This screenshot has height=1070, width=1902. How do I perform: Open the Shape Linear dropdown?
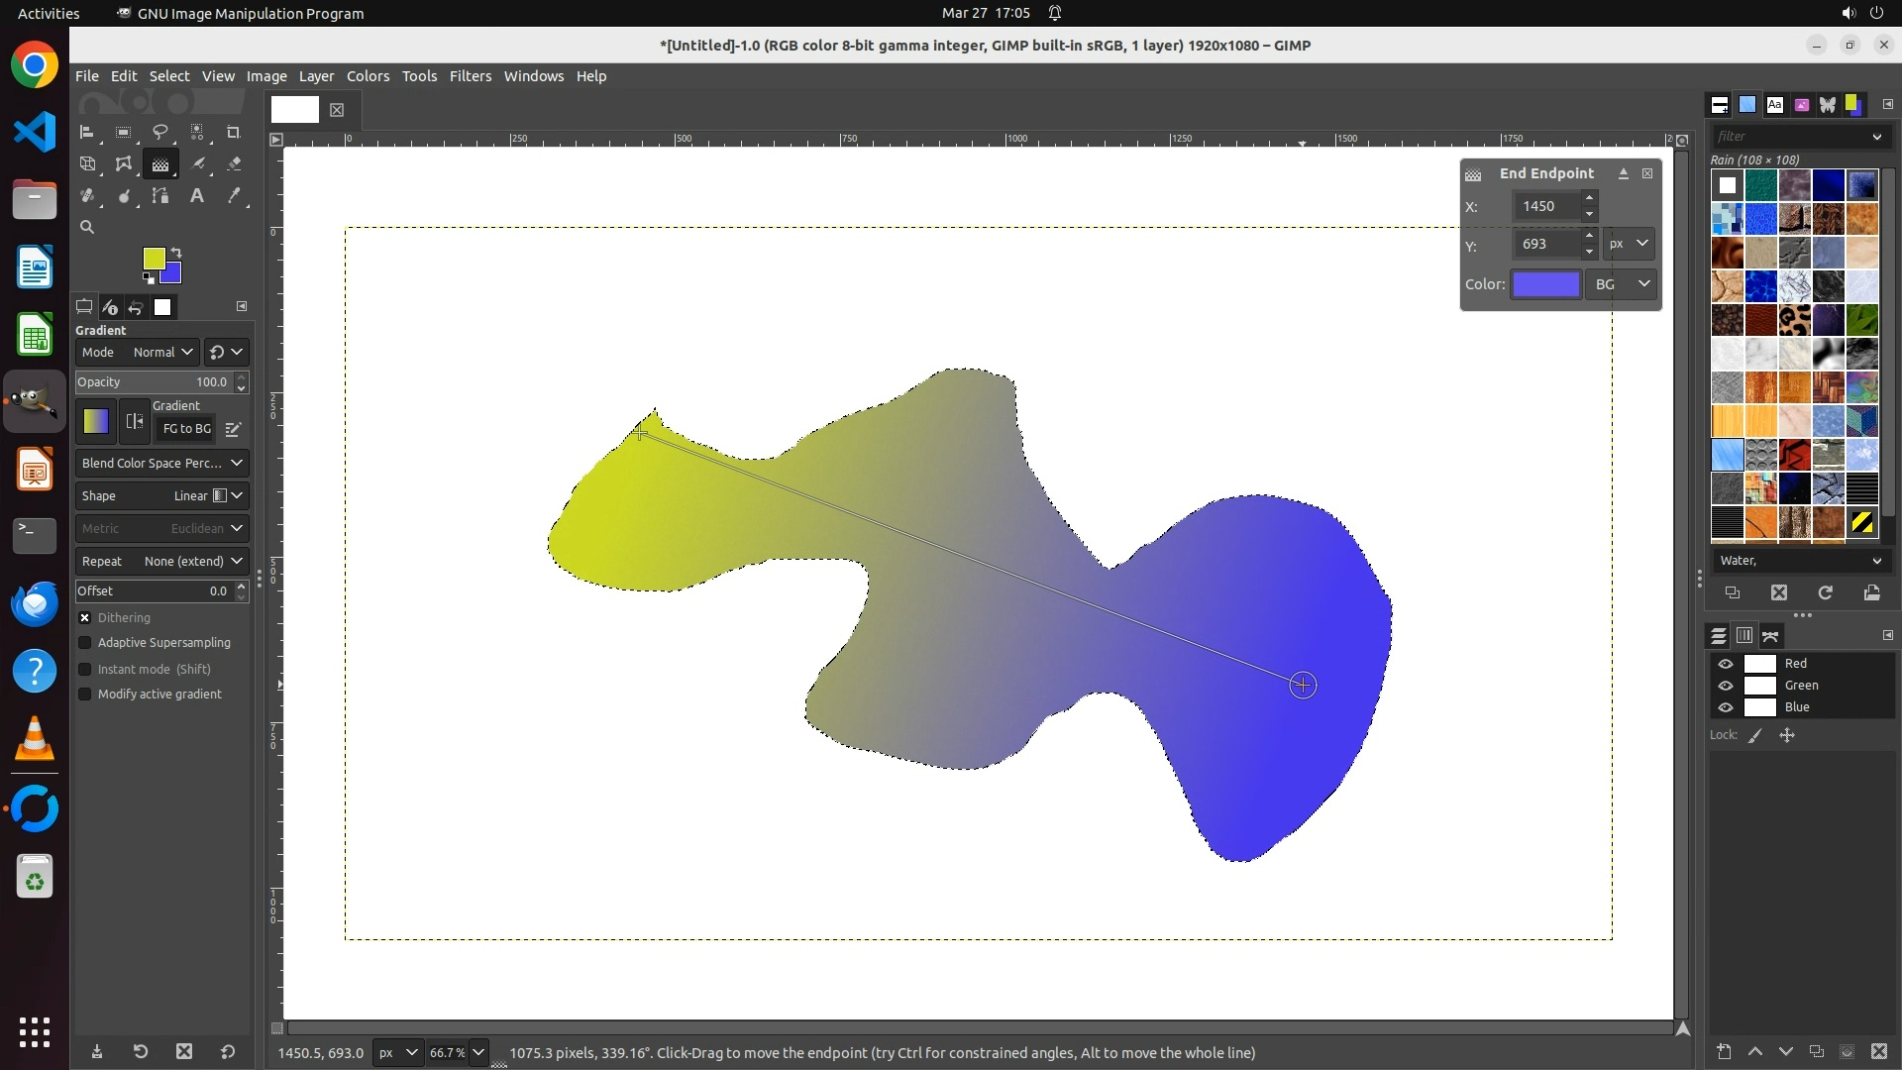coord(161,495)
